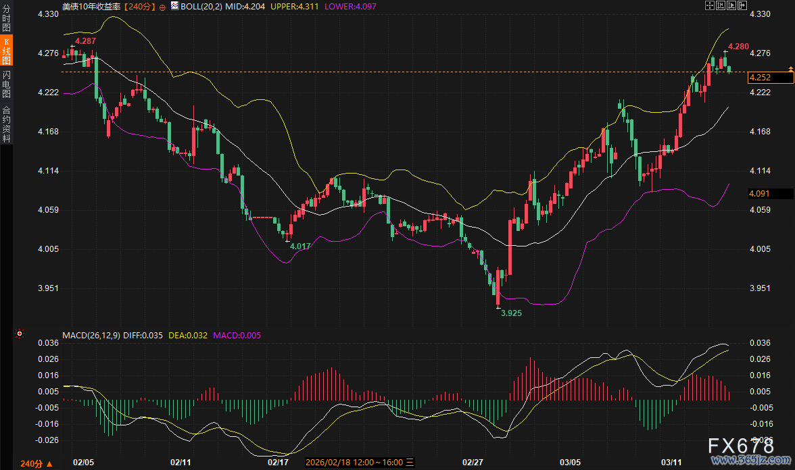Viewport: 795px width, 470px height.
Task: Click the LOWER:4.097 value
Action: 350,7
